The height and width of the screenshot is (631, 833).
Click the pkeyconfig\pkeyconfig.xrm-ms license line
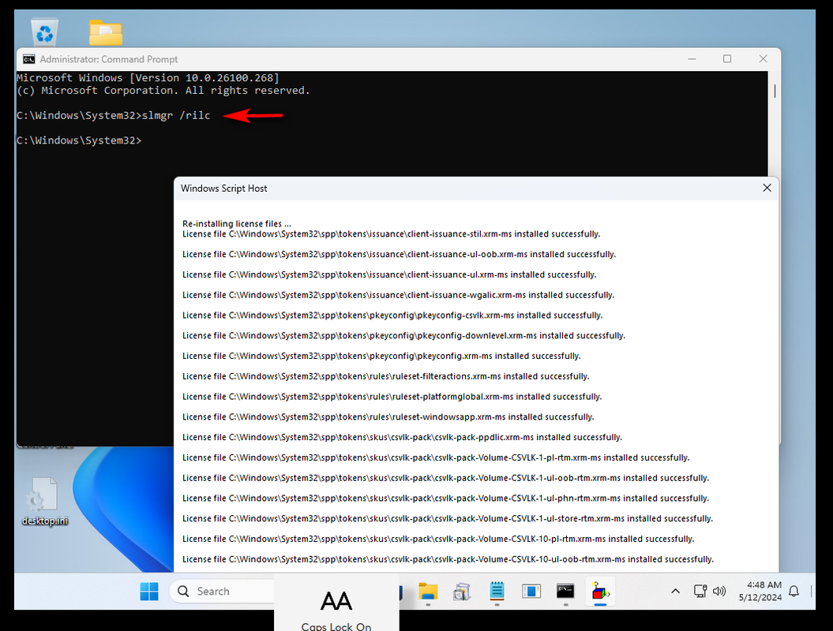pyautogui.click(x=381, y=356)
